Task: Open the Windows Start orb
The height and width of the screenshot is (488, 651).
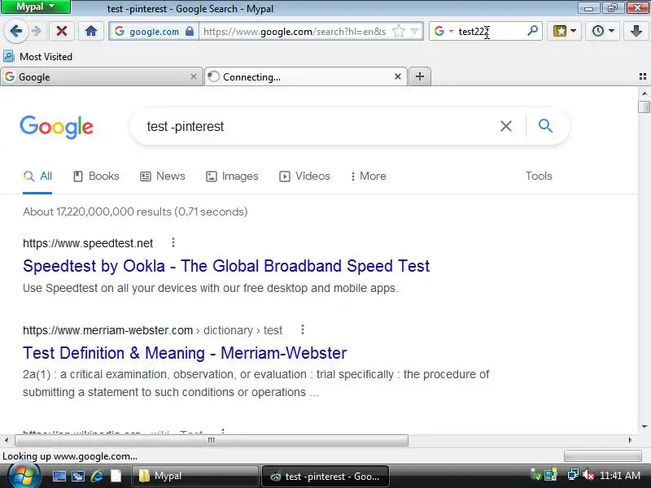Action: (x=24, y=476)
